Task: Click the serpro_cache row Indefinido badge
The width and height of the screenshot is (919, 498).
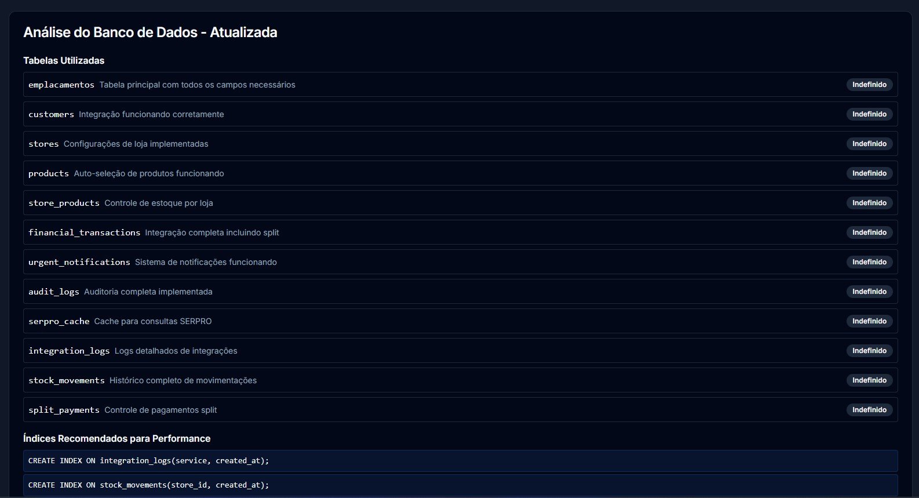Action: 869,321
